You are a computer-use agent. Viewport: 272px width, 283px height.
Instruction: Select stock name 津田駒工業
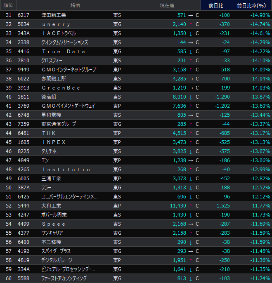click(54, 15)
